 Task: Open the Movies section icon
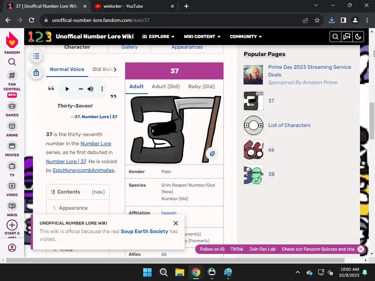12,146
